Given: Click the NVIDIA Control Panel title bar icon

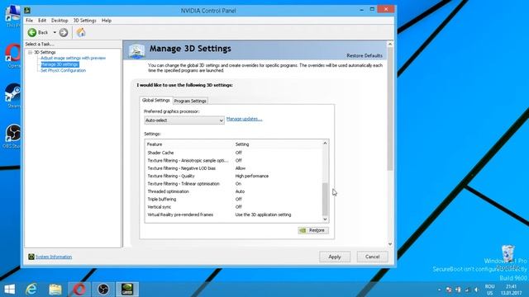Looking at the screenshot, I should 27,11.
